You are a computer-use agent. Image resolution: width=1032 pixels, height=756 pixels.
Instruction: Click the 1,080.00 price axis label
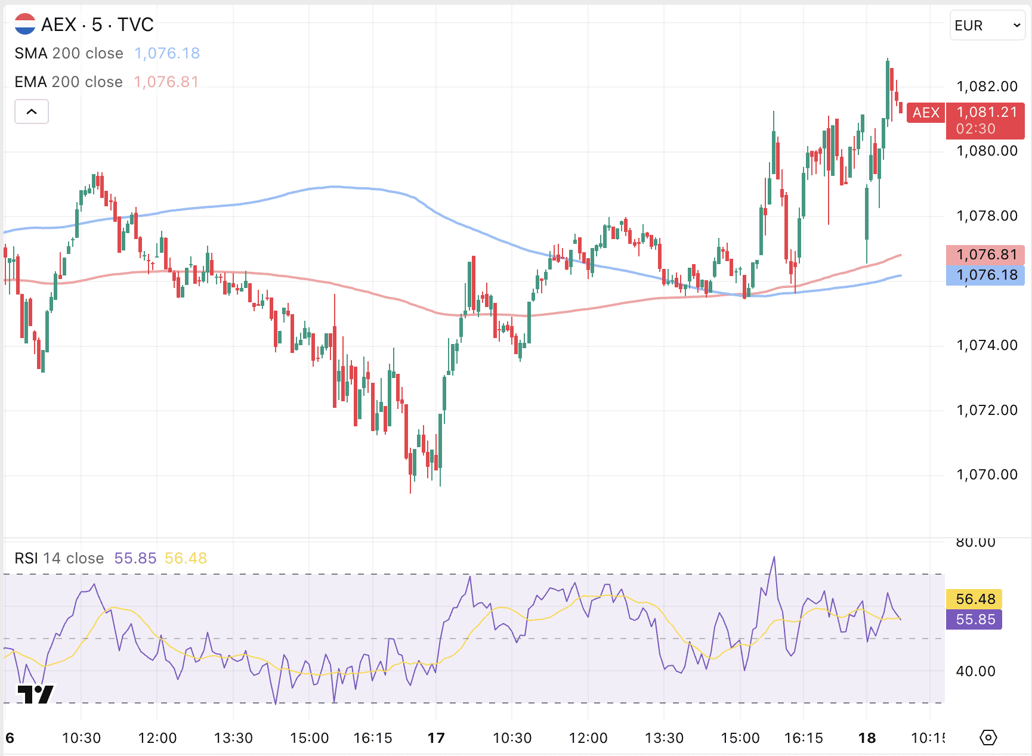[987, 151]
